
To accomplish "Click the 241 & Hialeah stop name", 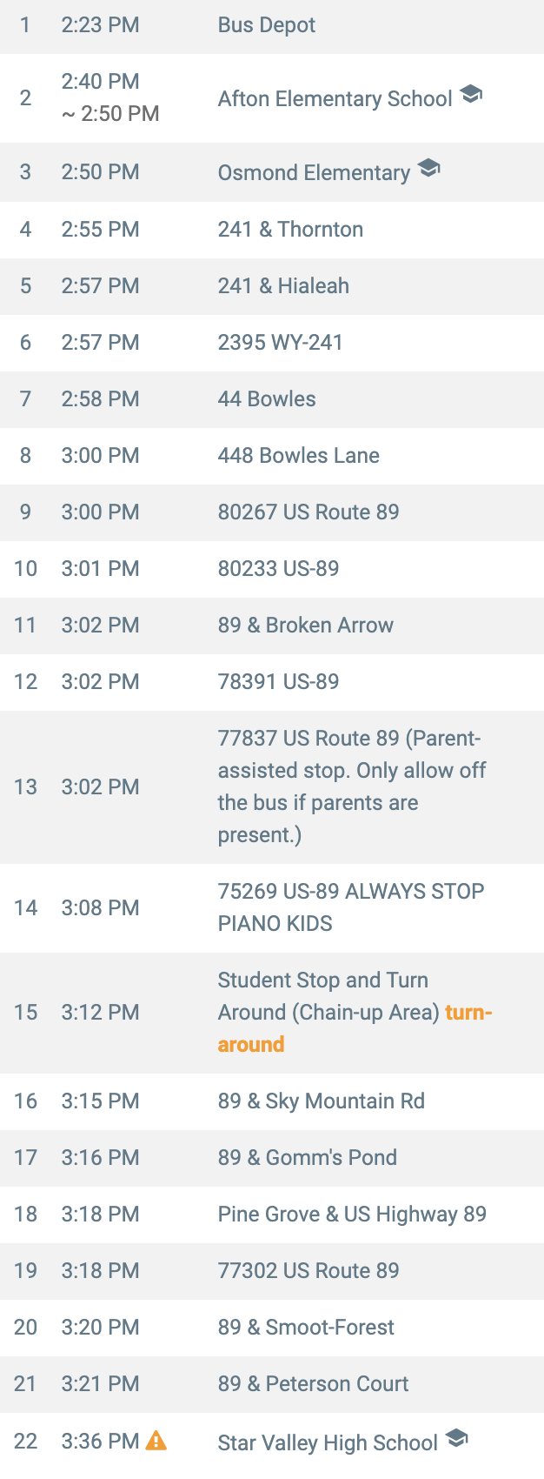I will [x=283, y=286].
